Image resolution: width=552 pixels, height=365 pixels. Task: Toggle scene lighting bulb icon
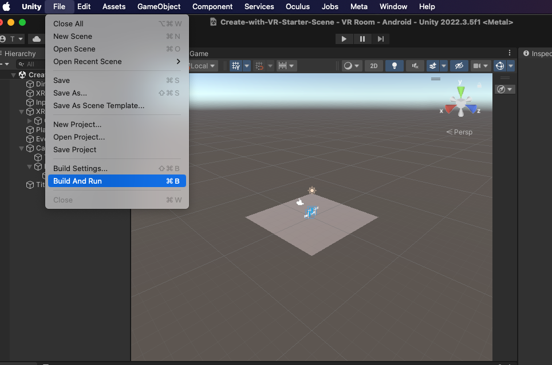pyautogui.click(x=395, y=66)
